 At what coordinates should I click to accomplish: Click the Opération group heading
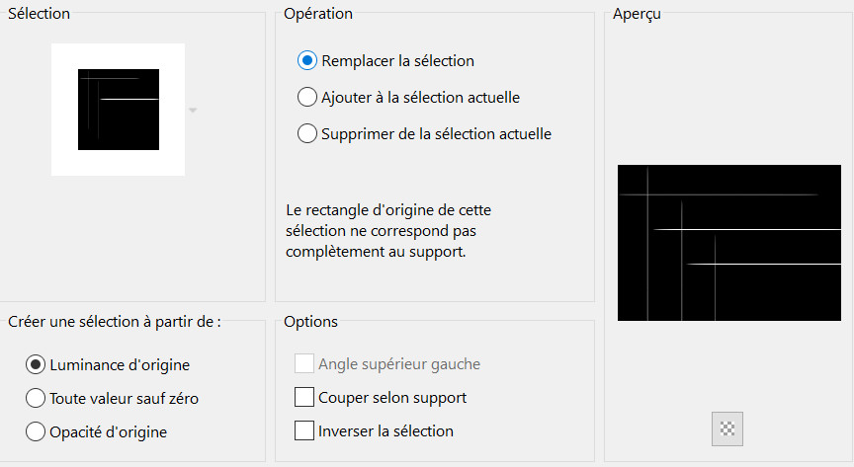317,14
